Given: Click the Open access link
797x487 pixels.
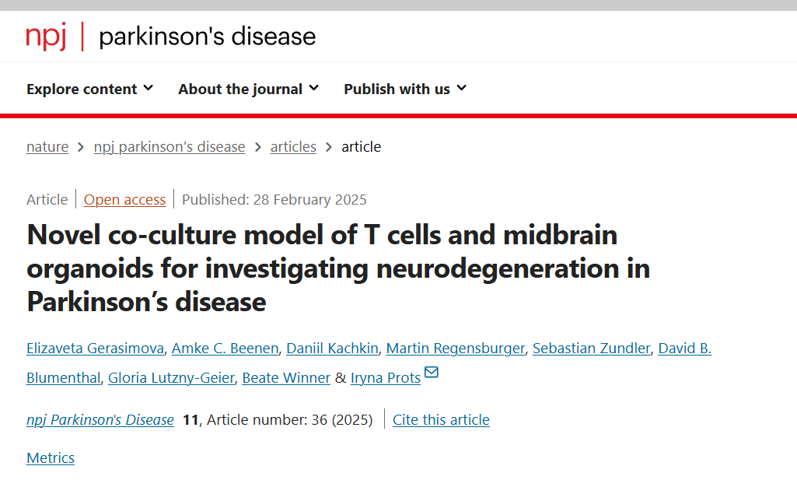Looking at the screenshot, I should tap(124, 199).
